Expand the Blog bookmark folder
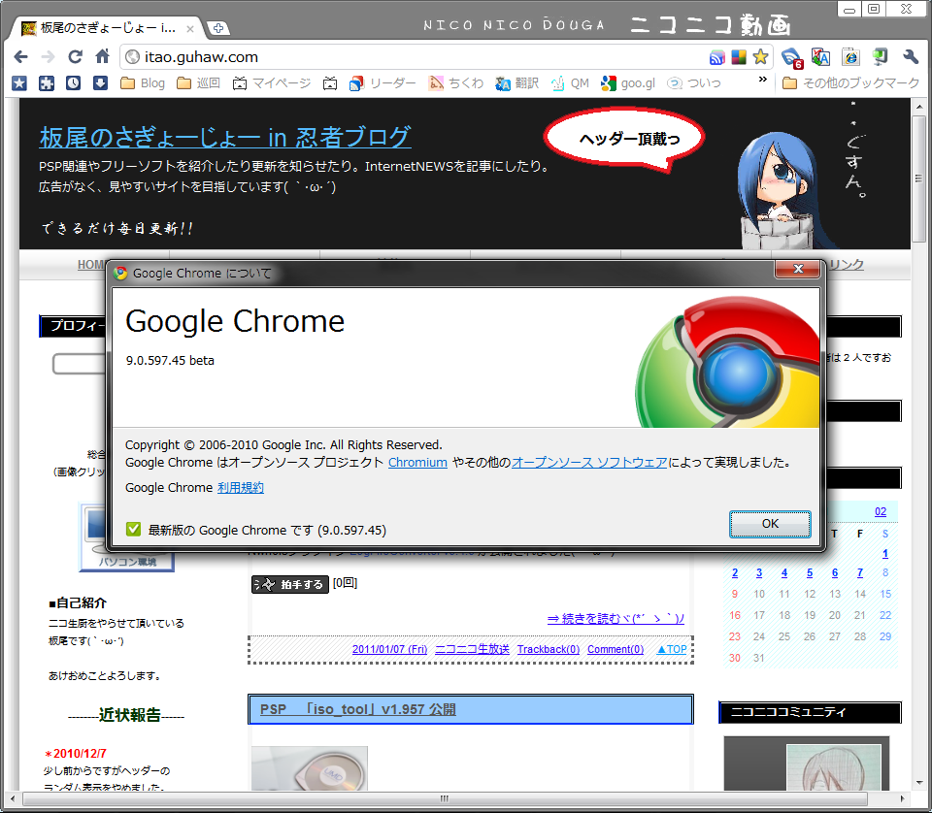Screen dimensions: 932x813 (x=143, y=83)
